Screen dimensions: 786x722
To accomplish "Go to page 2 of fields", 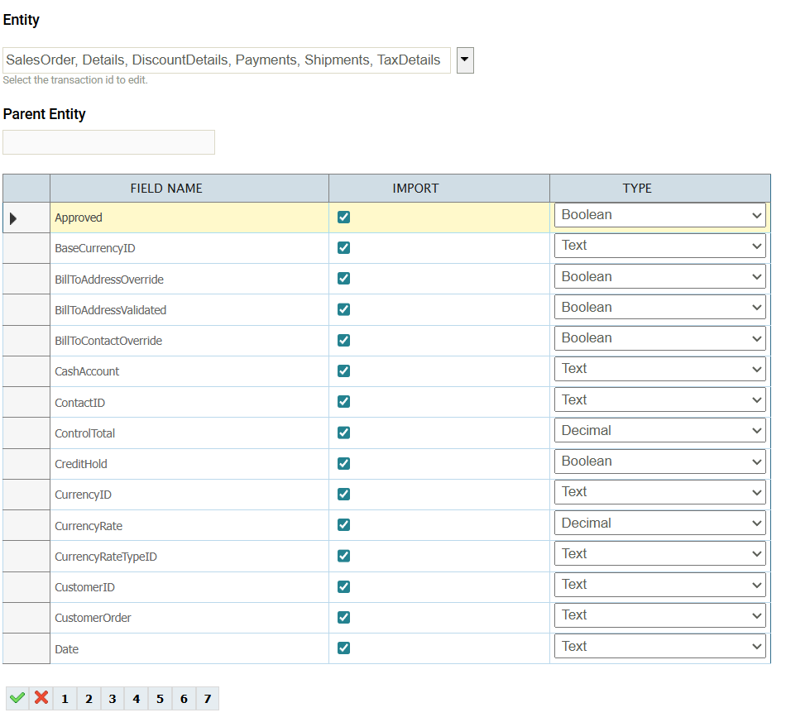I will (89, 699).
